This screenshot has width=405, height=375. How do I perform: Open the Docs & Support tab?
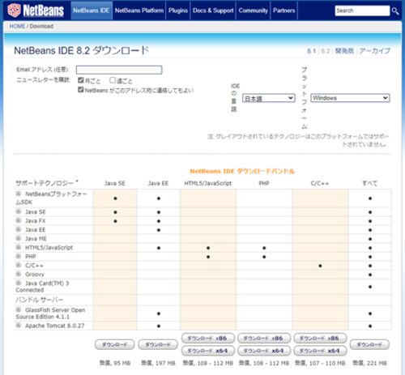(x=213, y=11)
